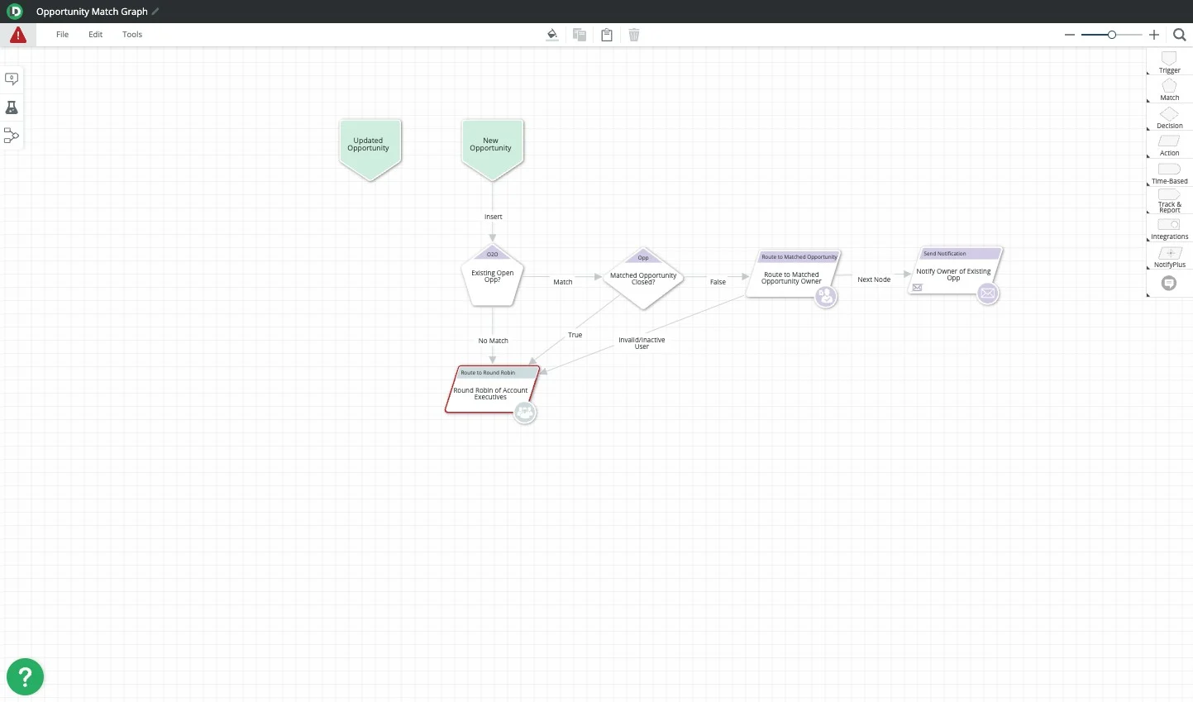Click the paste clipboard icon
Image resolution: width=1193 pixels, height=702 pixels.
click(607, 35)
